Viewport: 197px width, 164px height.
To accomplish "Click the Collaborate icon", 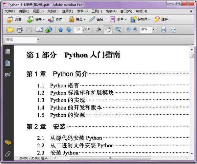I will pos(51,19).
